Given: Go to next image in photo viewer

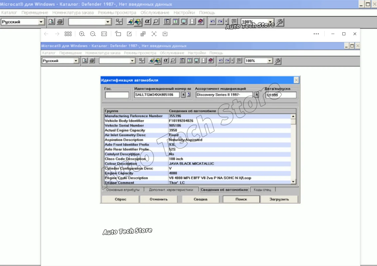Looking at the screenshot, I should (57, 34).
